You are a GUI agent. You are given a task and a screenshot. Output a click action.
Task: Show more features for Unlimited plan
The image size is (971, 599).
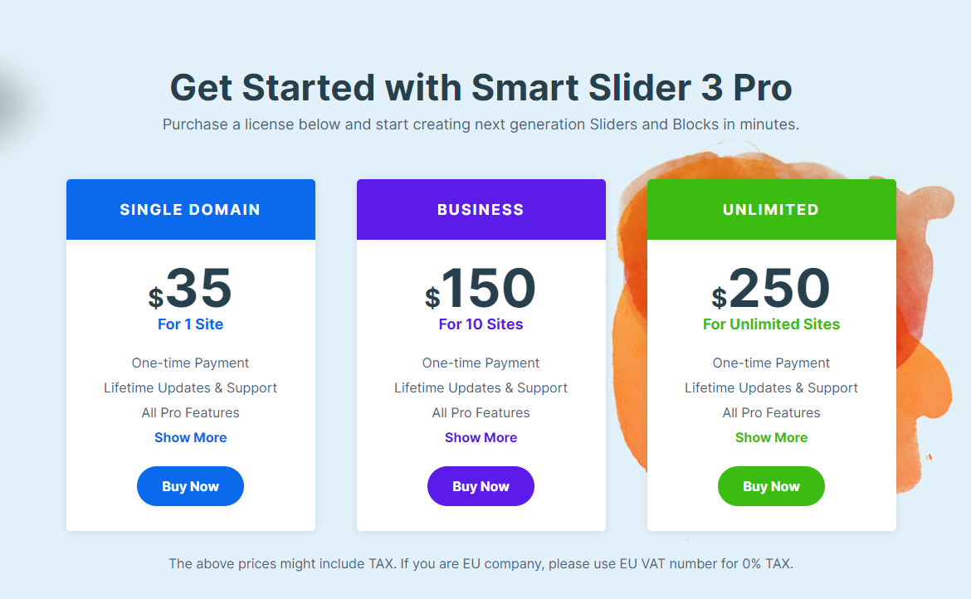pyautogui.click(x=771, y=437)
